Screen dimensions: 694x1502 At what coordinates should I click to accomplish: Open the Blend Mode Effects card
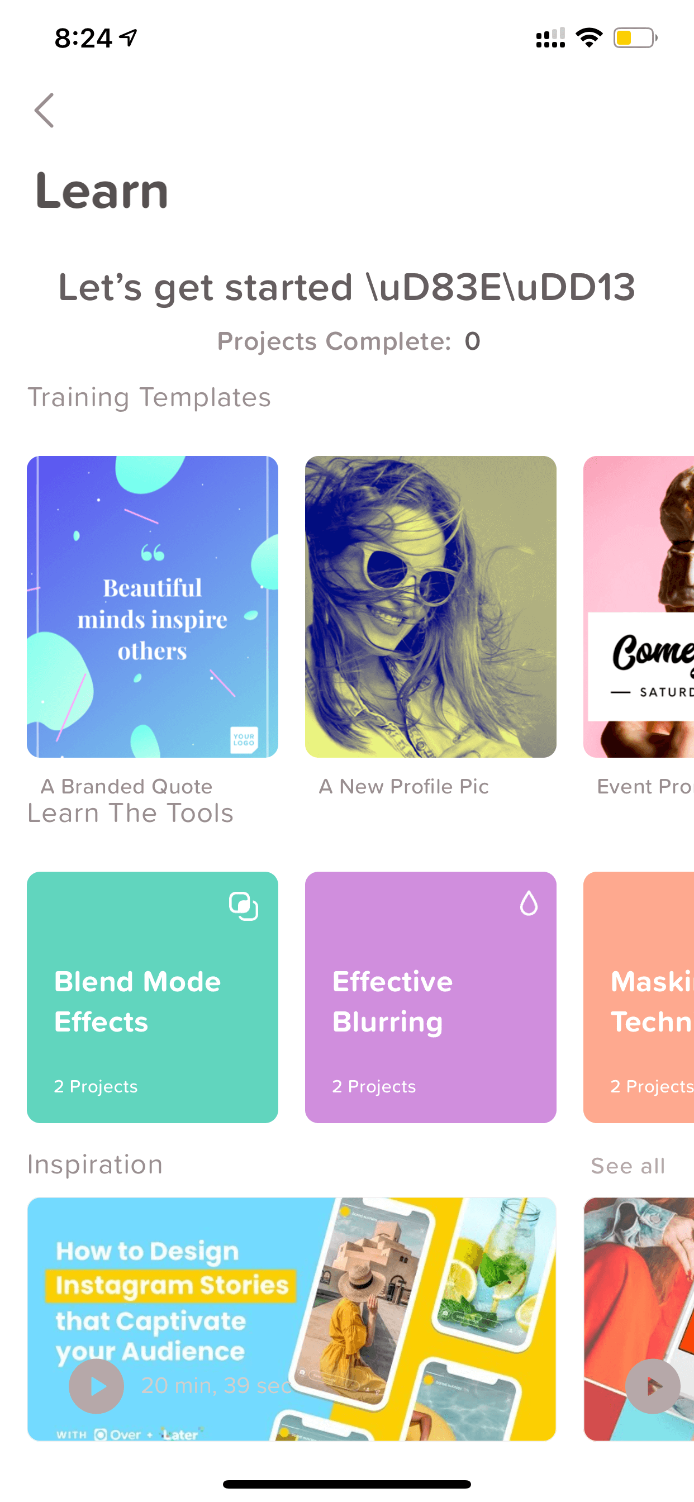point(152,997)
